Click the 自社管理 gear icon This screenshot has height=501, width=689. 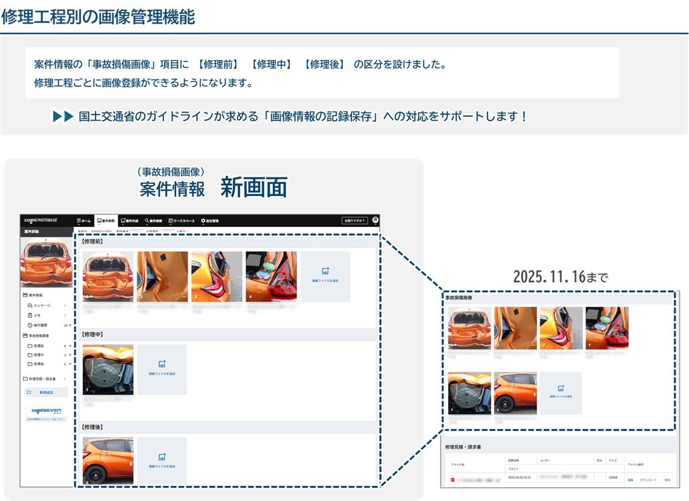(x=203, y=221)
